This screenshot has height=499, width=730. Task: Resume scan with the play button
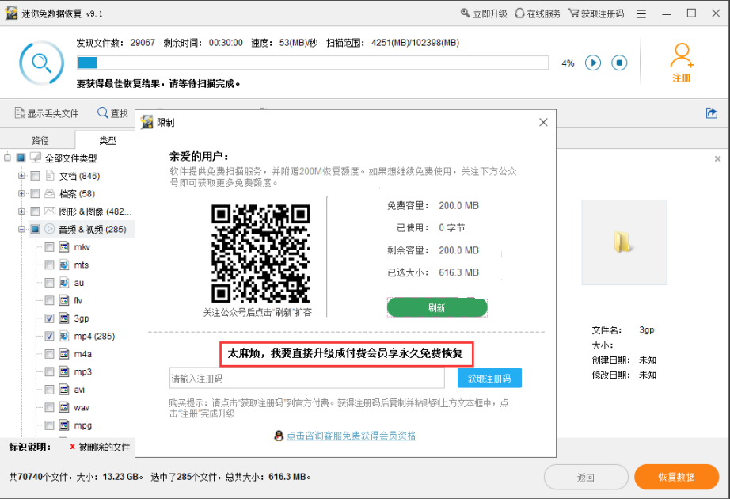click(x=593, y=63)
